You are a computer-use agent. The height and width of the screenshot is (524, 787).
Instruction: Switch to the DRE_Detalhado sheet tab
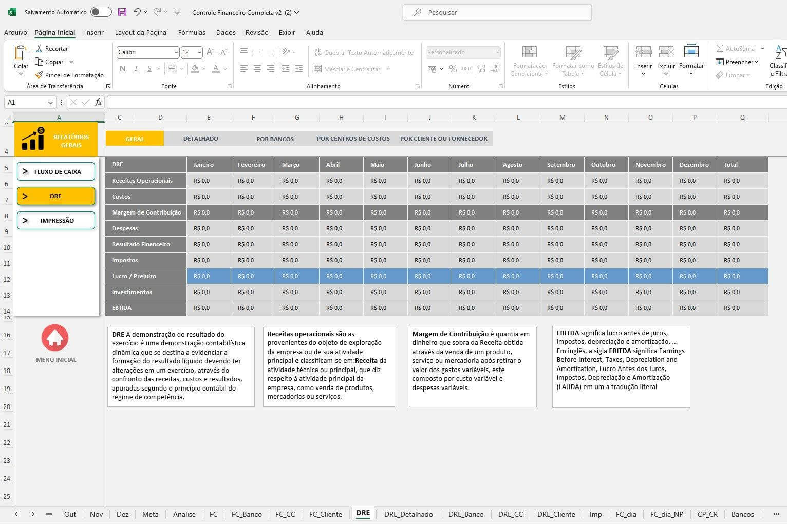[408, 514]
